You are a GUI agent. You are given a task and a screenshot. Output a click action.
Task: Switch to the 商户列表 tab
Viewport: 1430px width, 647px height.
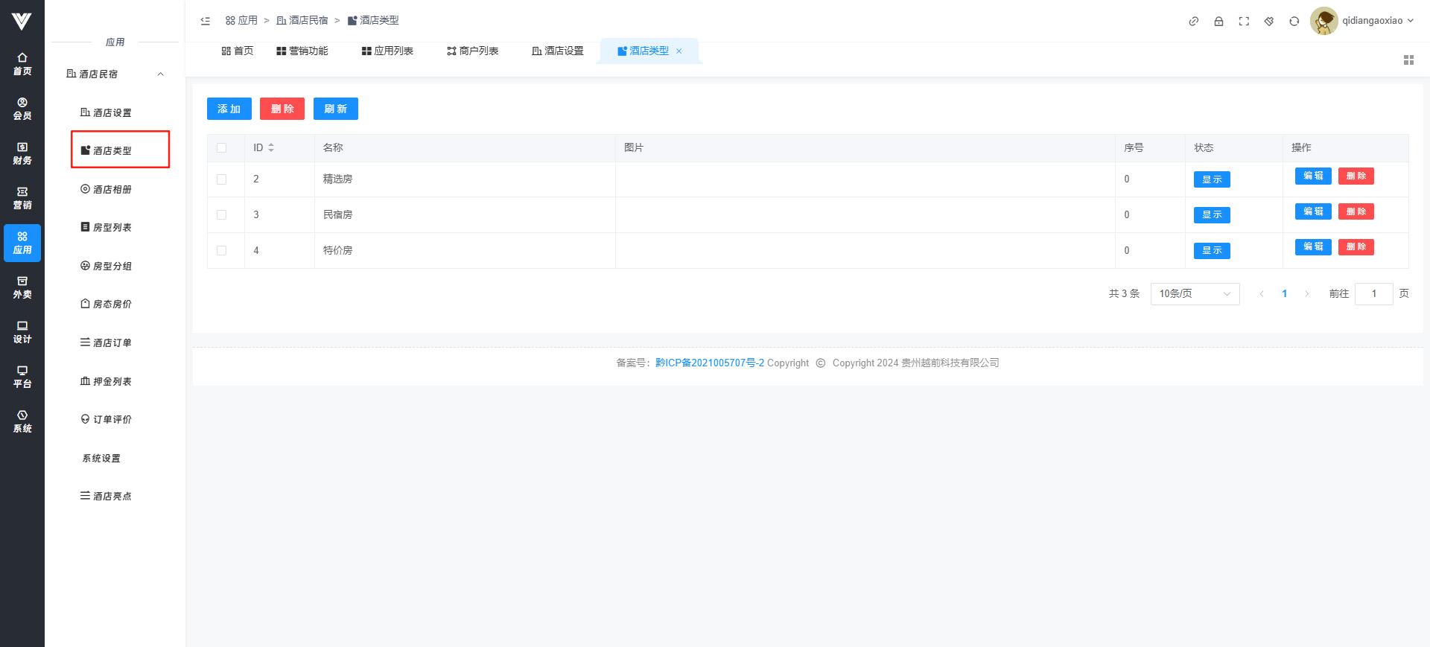(x=472, y=51)
